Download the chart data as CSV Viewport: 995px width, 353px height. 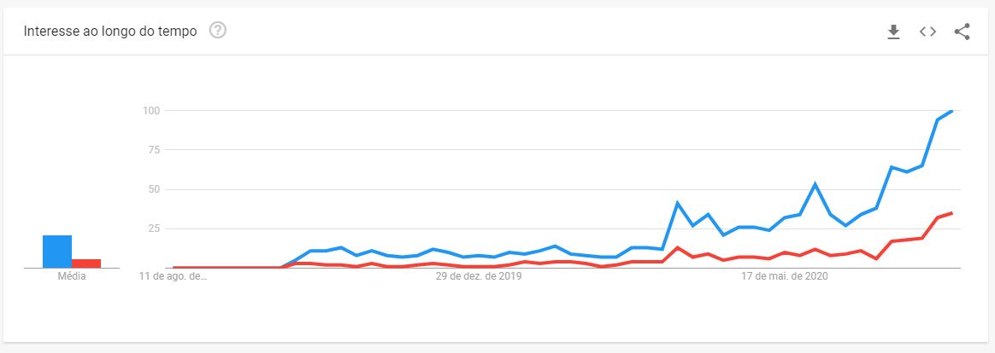893,32
